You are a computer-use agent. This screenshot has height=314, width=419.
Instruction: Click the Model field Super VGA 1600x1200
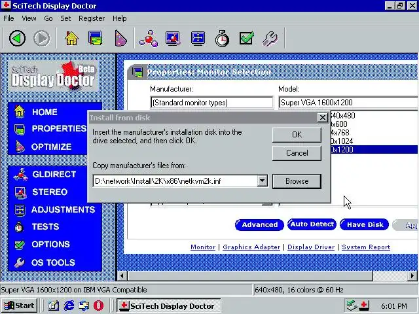coord(348,103)
